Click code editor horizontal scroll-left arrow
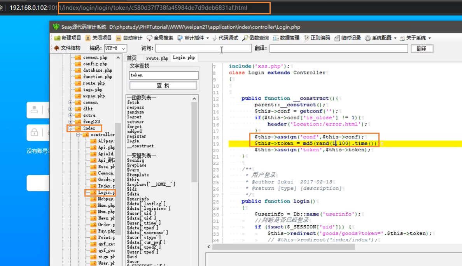Image resolution: width=462 pixels, height=266 pixels. tap(208, 247)
